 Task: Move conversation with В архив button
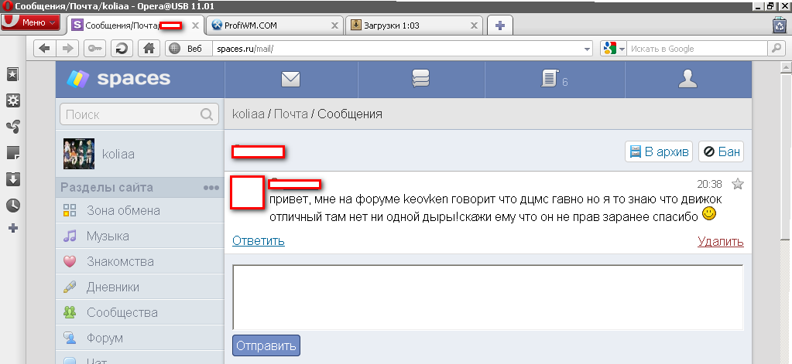coord(659,151)
